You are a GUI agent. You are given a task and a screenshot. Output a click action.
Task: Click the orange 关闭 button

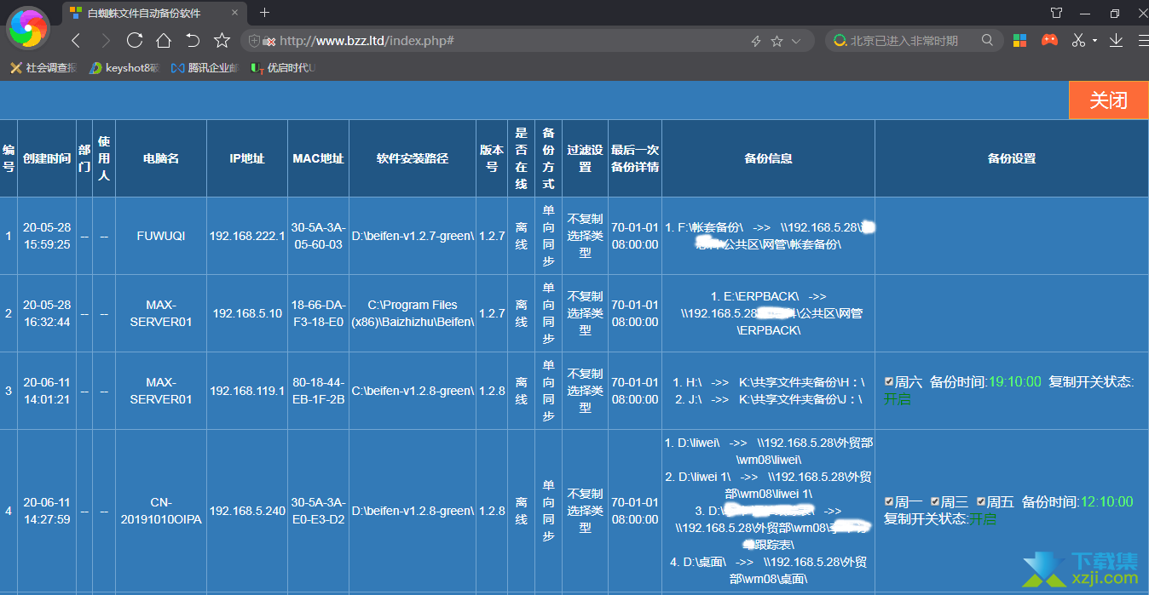(x=1108, y=100)
